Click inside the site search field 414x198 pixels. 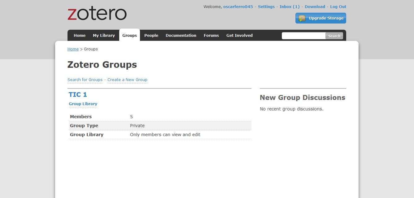tap(303, 36)
